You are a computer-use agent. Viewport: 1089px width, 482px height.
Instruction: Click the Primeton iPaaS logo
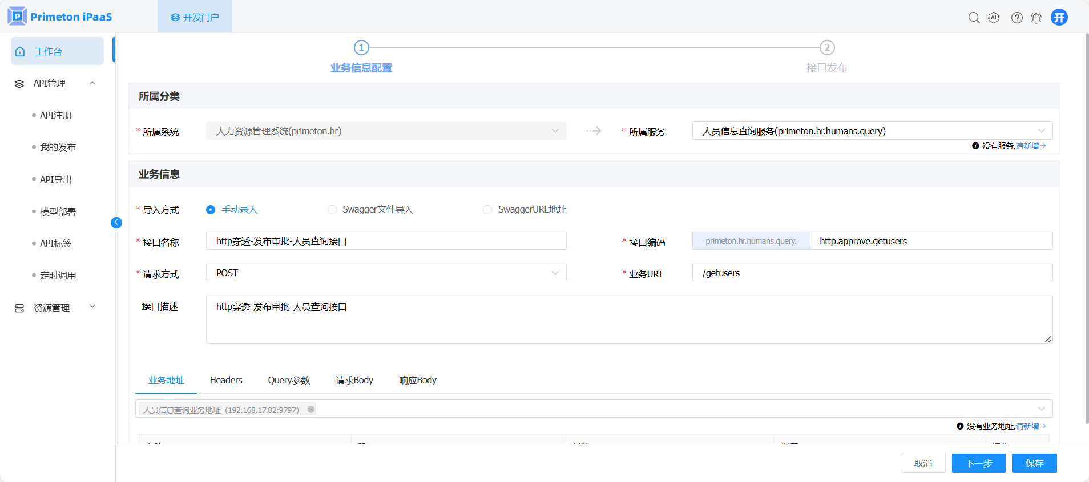pyautogui.click(x=60, y=17)
